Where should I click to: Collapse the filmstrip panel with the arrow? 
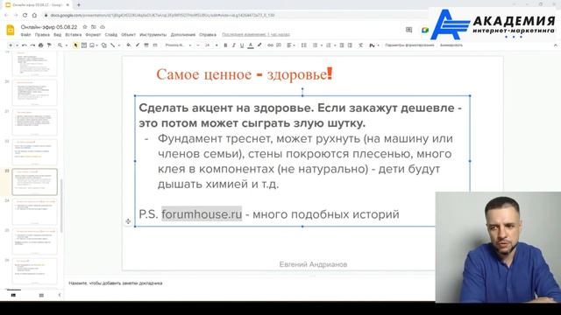coord(60,296)
